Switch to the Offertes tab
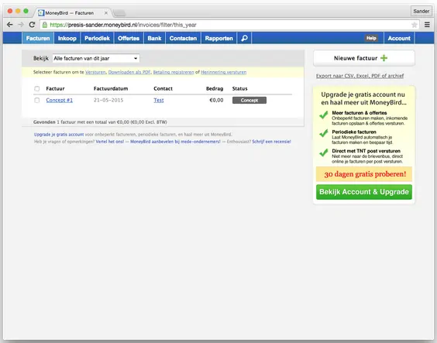 tap(129, 38)
